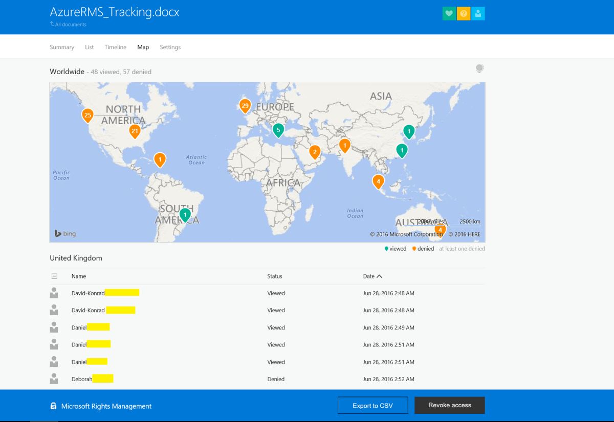Open the Timeline tab
The image size is (614, 422).
pos(115,46)
